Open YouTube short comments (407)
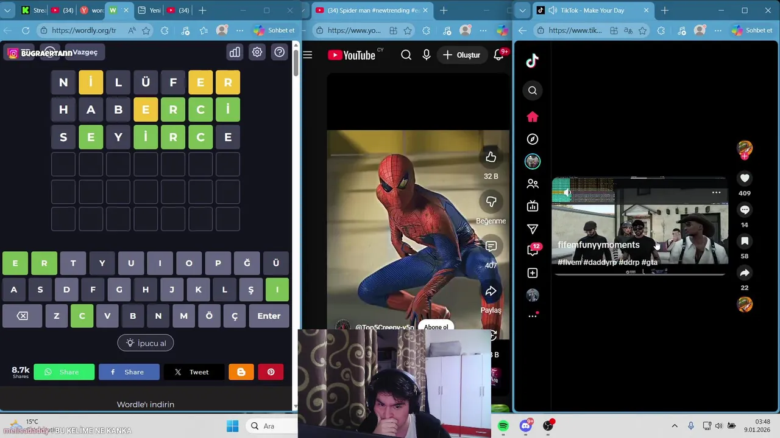Viewport: 780px width, 438px height. pyautogui.click(x=491, y=246)
